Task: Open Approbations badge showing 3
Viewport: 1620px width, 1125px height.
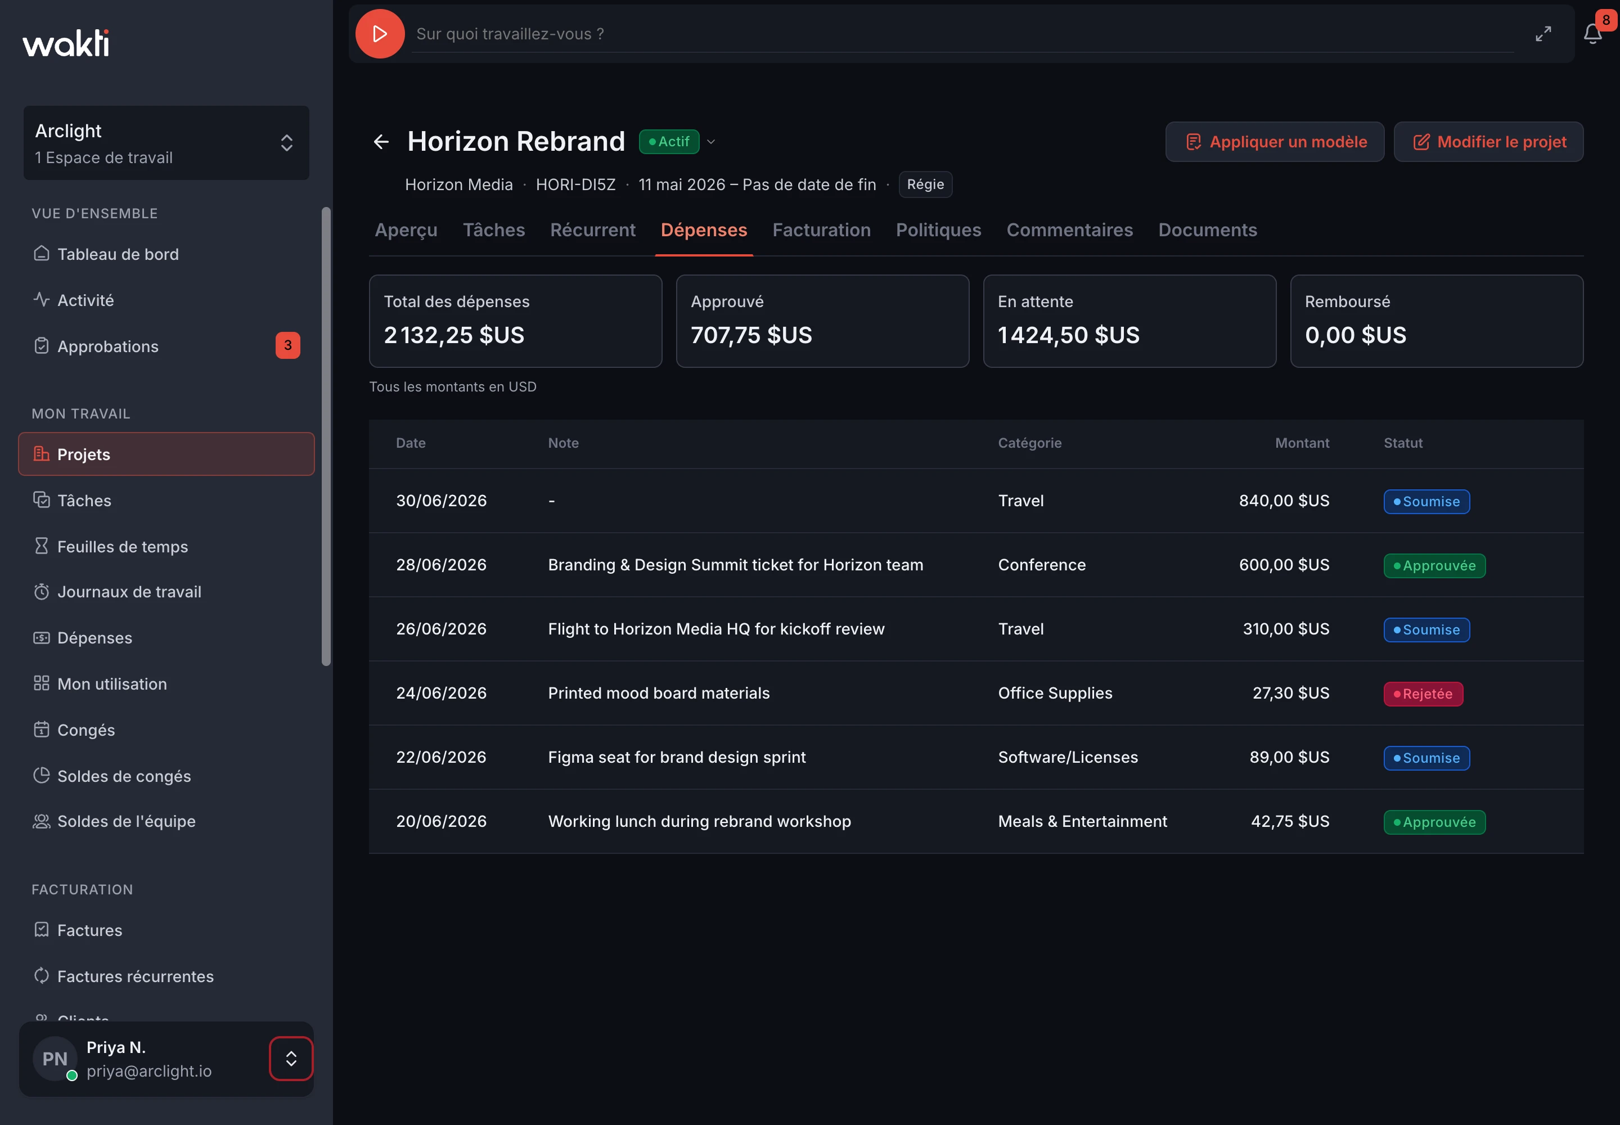Action: pyautogui.click(x=287, y=345)
